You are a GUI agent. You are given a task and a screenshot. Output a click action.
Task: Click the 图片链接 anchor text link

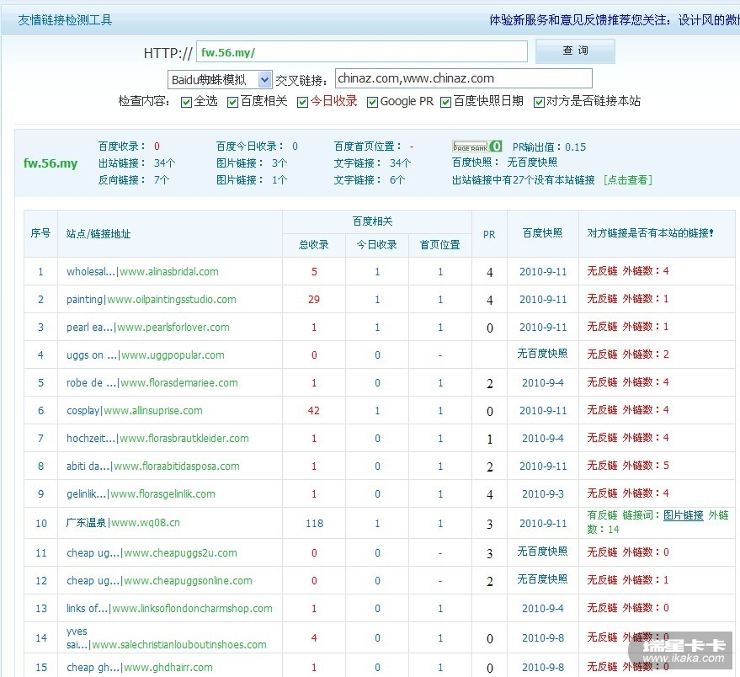pos(683,515)
